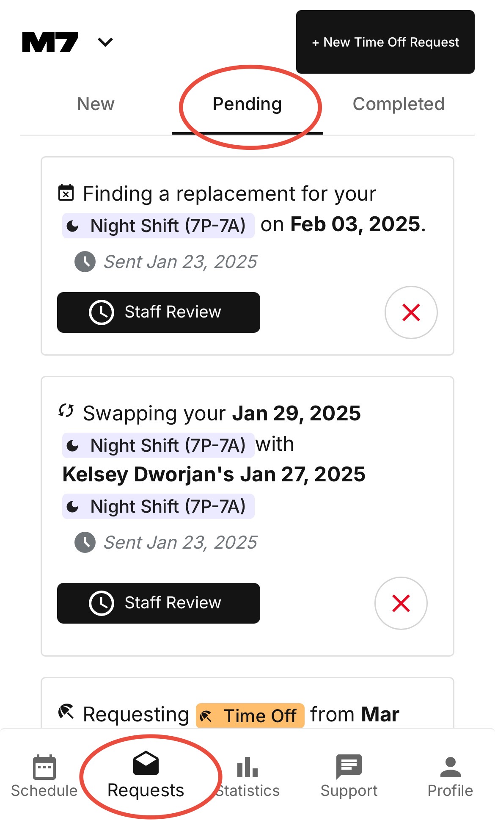Switch to the Completed tab
This screenshot has height=834, width=495.
click(399, 104)
